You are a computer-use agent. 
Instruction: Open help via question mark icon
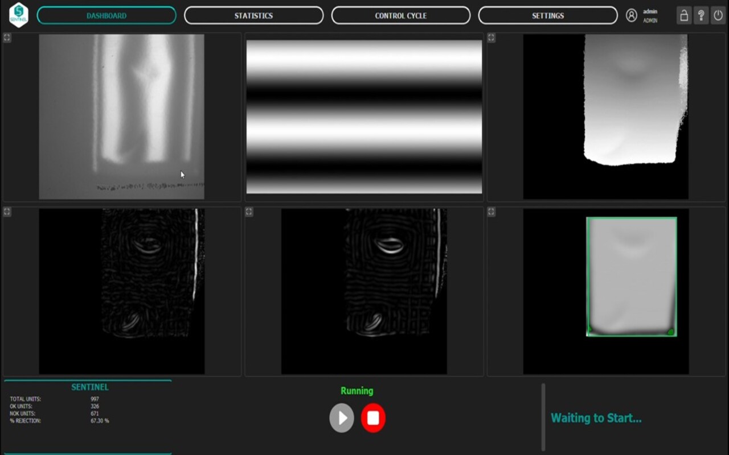point(701,15)
